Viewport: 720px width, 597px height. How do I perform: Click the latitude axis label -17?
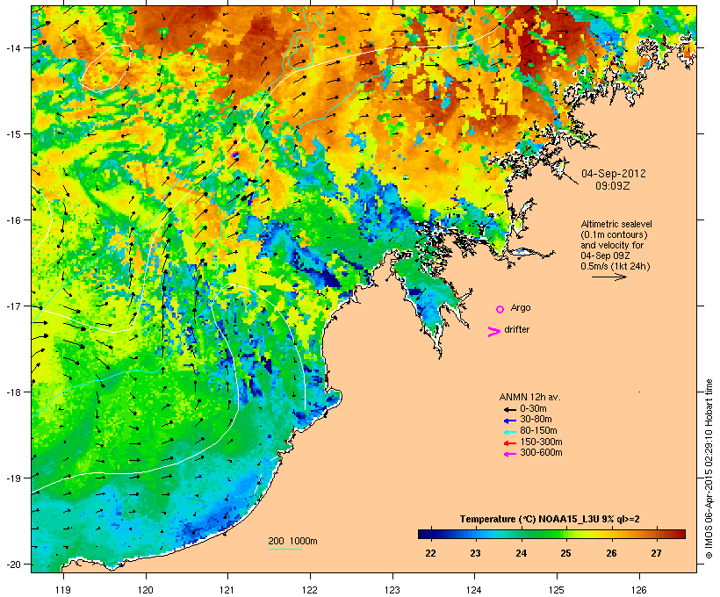pos(12,306)
